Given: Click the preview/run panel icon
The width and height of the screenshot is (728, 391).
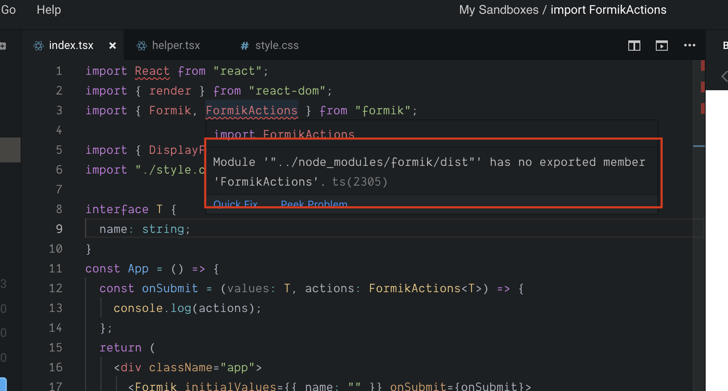Looking at the screenshot, I should coord(662,45).
